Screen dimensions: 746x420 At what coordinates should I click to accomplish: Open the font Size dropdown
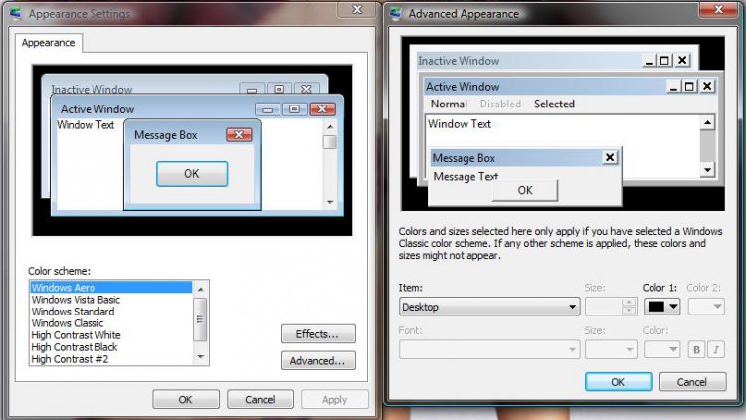coord(611,350)
